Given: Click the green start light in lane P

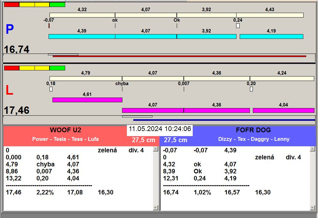Looking at the screenshot, I should (58, 5).
